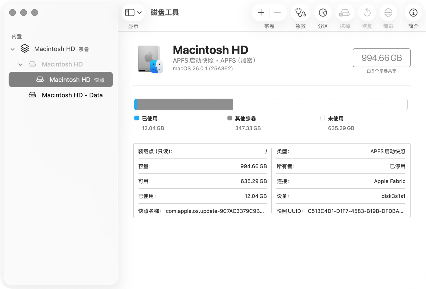Select Macintosh HD - Data volume
Image resolution: width=426 pixels, height=289 pixels.
[x=72, y=95]
